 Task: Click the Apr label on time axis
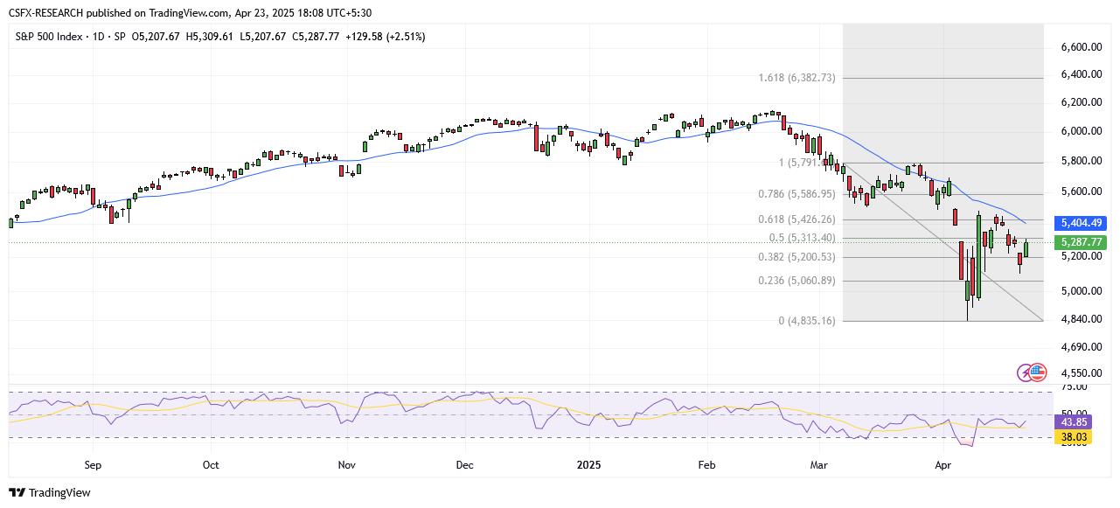tap(943, 465)
